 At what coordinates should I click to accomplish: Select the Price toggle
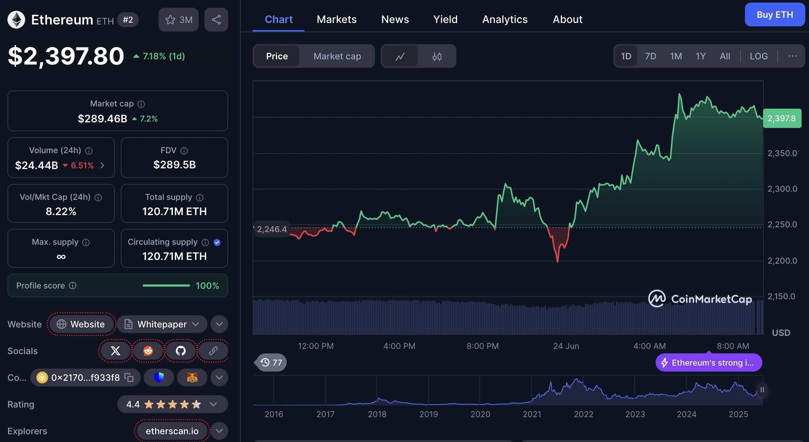tap(277, 56)
